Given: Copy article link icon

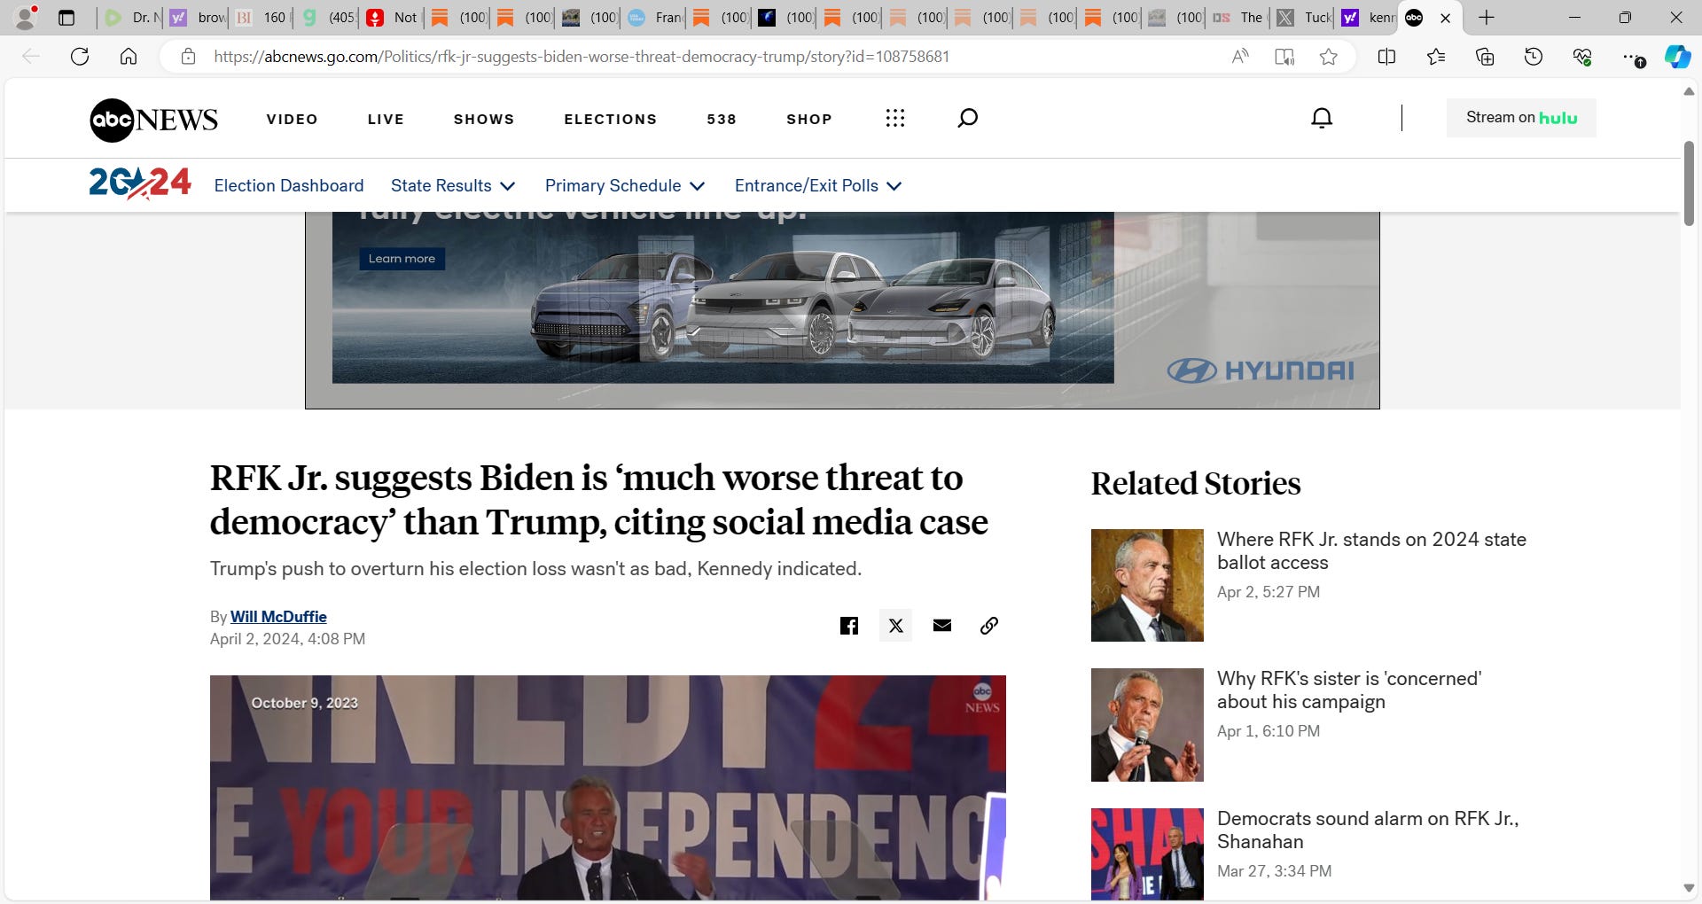Looking at the screenshot, I should tap(989, 626).
